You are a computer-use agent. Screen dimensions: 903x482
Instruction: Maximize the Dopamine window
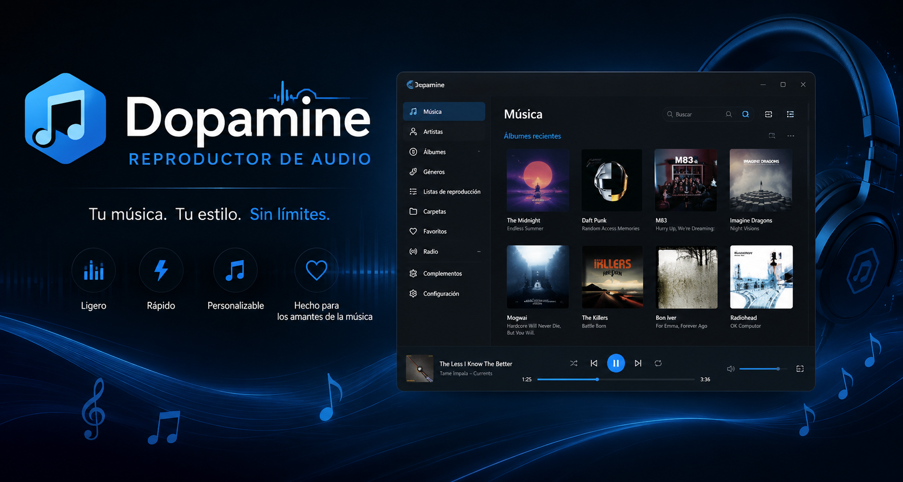click(x=783, y=85)
